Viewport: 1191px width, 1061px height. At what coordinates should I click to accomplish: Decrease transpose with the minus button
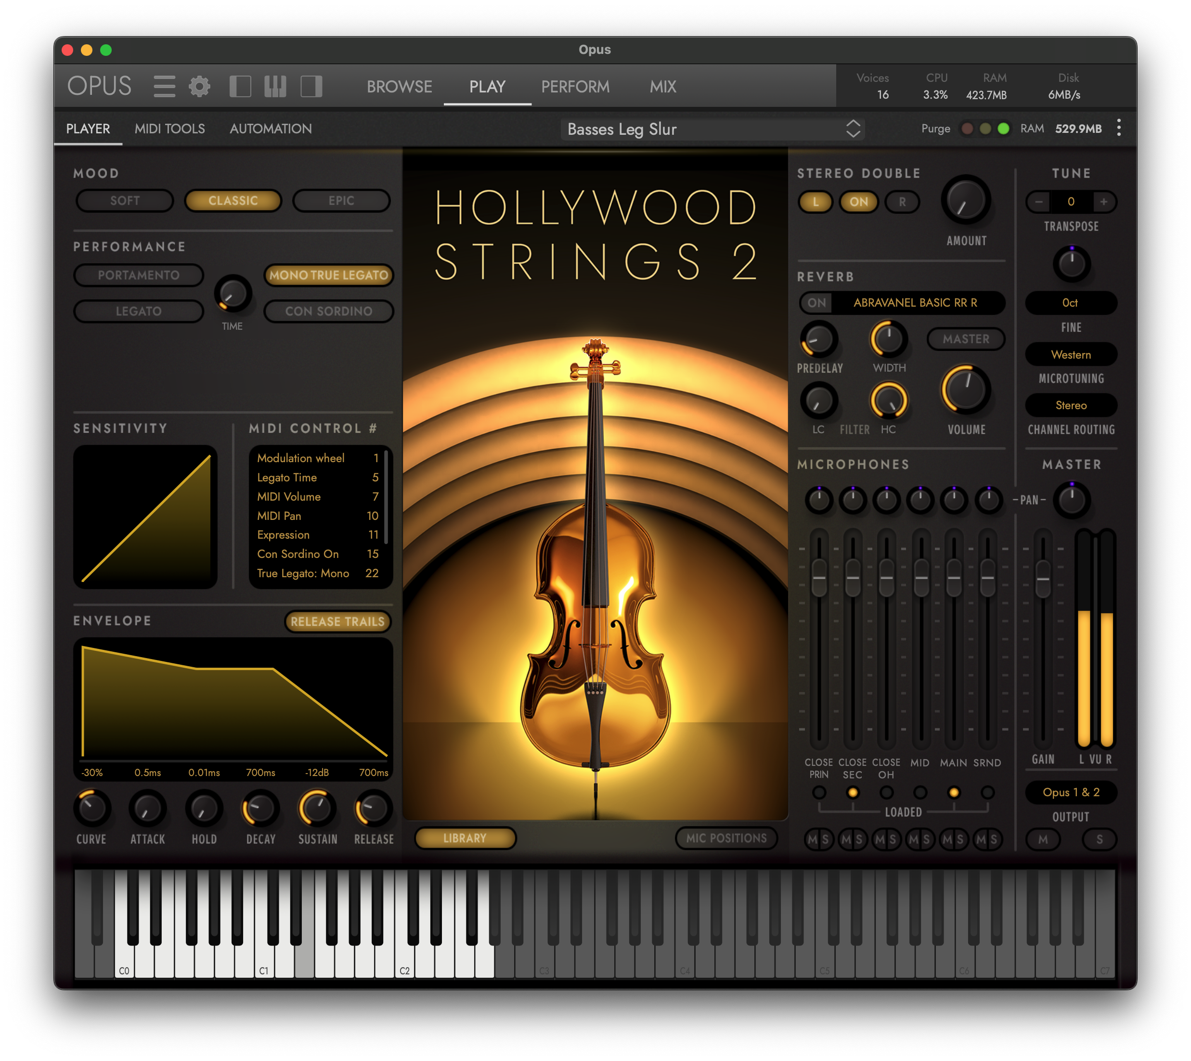coord(1038,202)
